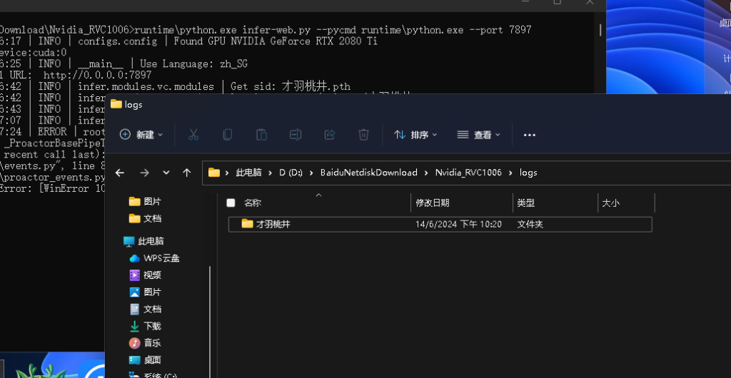Click the Delete trash icon
This screenshot has height=378, width=731.
pos(363,135)
